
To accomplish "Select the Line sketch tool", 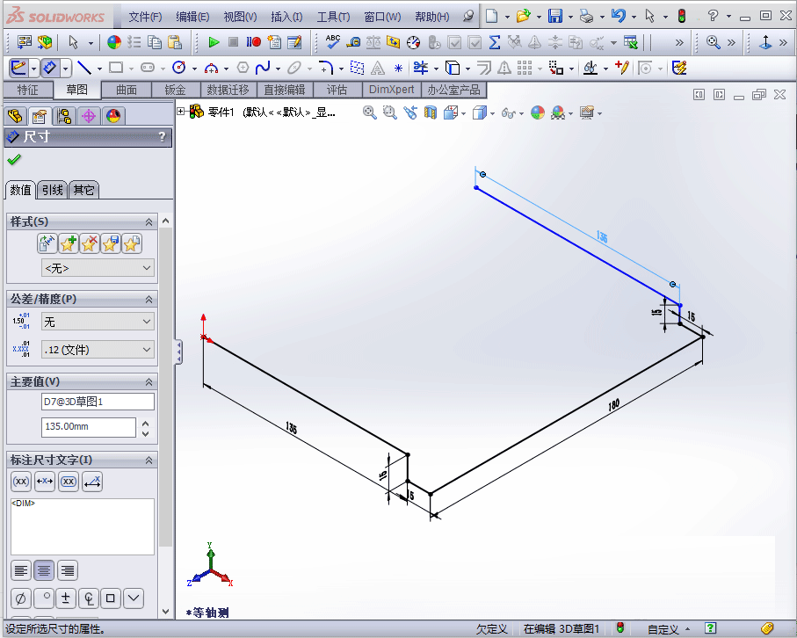I will [85, 66].
